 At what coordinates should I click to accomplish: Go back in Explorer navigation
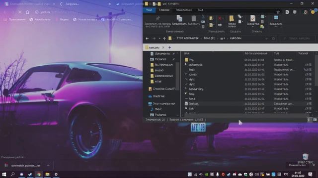click(147, 39)
